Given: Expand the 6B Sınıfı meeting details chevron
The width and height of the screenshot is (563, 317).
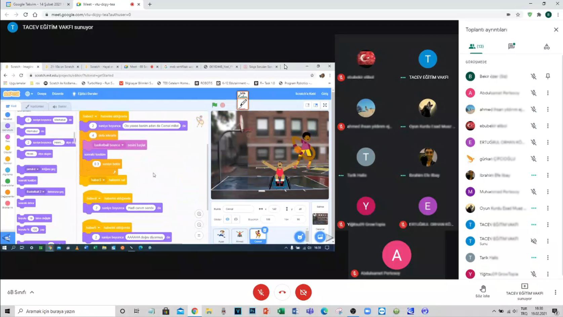Looking at the screenshot, I should tap(32, 292).
